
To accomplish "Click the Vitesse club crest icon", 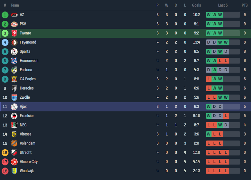I will point(14,134).
